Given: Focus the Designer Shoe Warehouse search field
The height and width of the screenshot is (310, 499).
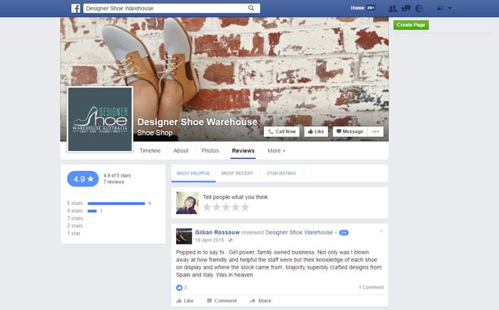Looking at the screenshot, I should point(172,9).
